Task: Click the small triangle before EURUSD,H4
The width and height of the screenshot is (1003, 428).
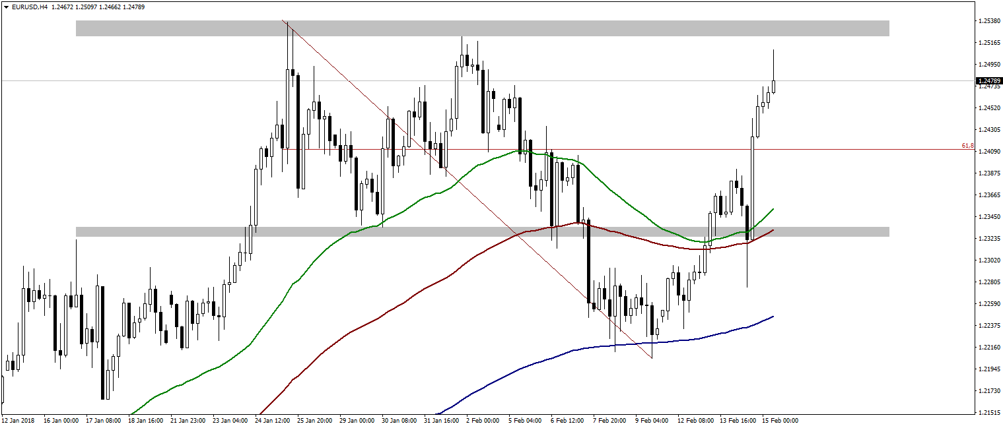Action: click(6, 7)
